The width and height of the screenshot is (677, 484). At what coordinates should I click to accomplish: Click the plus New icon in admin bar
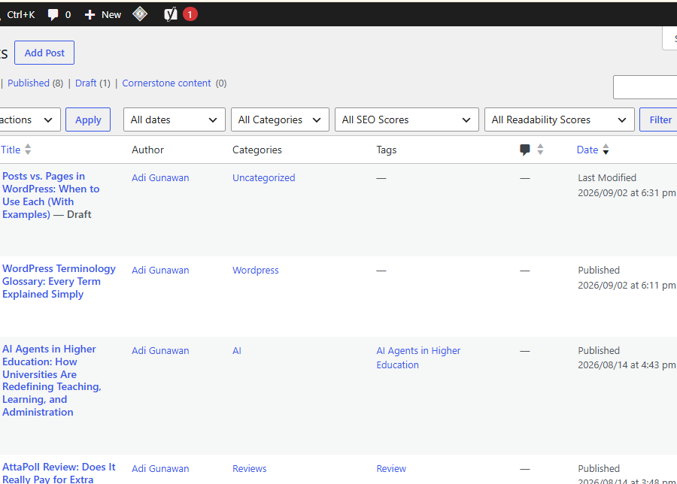(103, 15)
